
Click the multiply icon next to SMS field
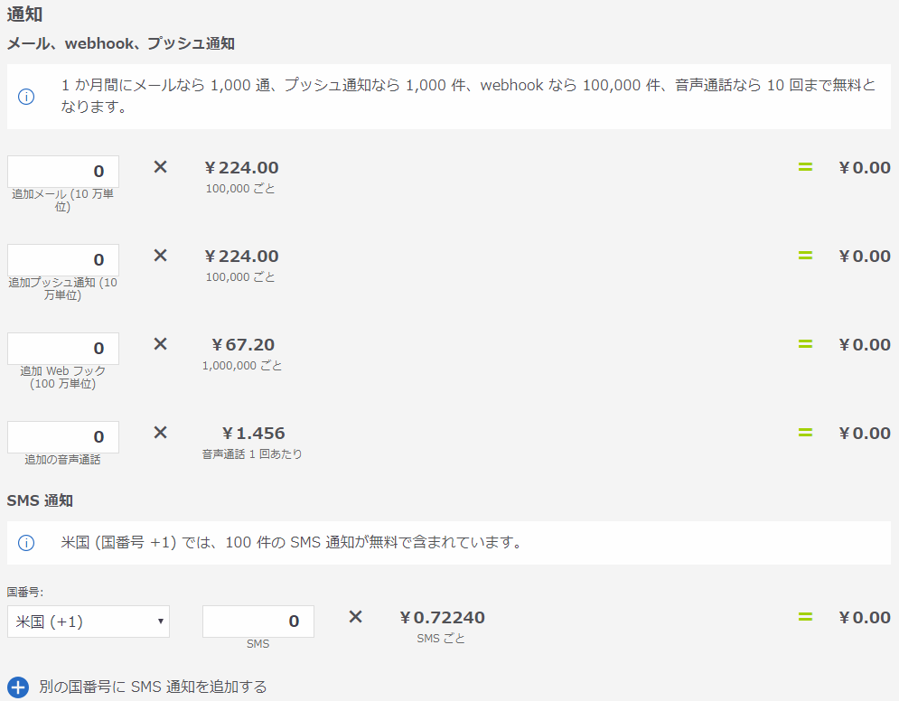tap(355, 617)
